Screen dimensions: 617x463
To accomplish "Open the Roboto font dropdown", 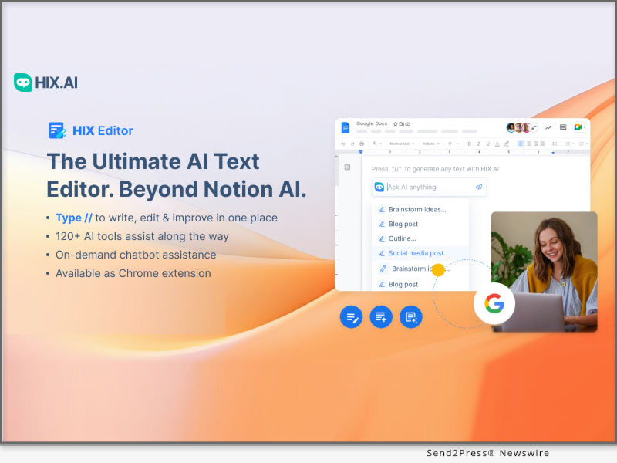I will (x=431, y=144).
